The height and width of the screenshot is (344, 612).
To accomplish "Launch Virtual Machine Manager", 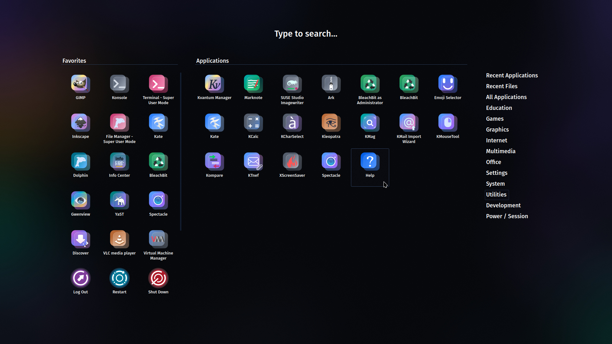I will pyautogui.click(x=158, y=243).
